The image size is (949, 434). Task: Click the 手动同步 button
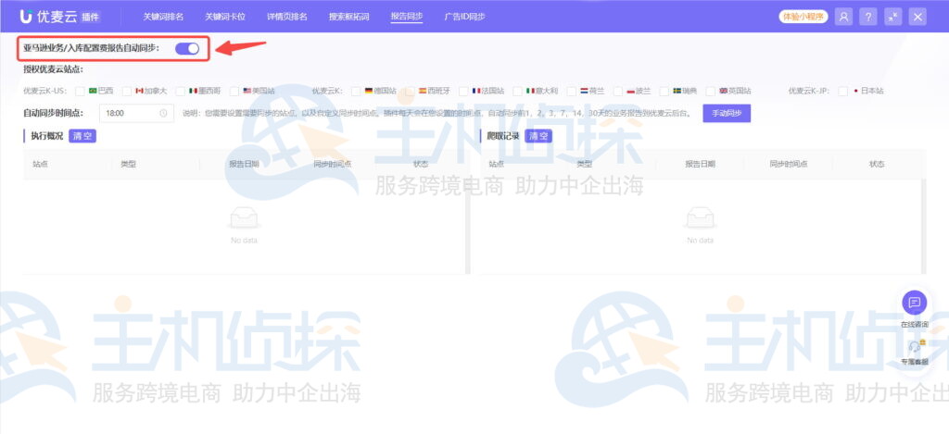pyautogui.click(x=727, y=113)
